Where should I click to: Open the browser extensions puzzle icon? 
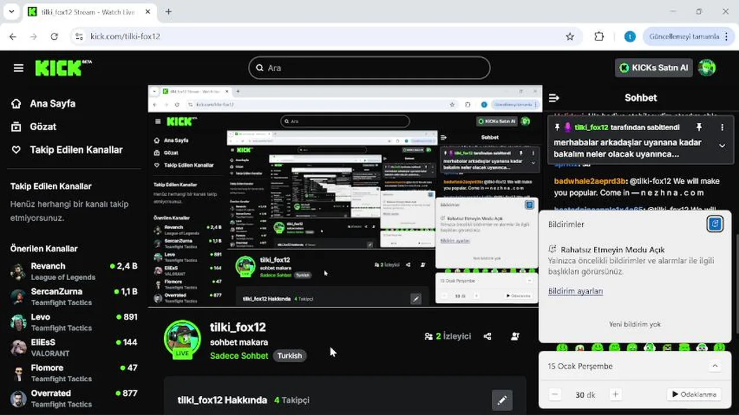[x=599, y=36]
